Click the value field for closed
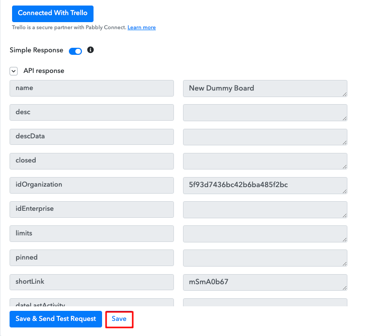 tap(265, 161)
